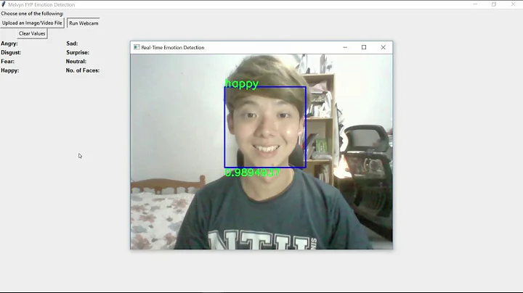Click the 'Neutral:' label
This screenshot has height=293, width=523.
[x=76, y=62]
